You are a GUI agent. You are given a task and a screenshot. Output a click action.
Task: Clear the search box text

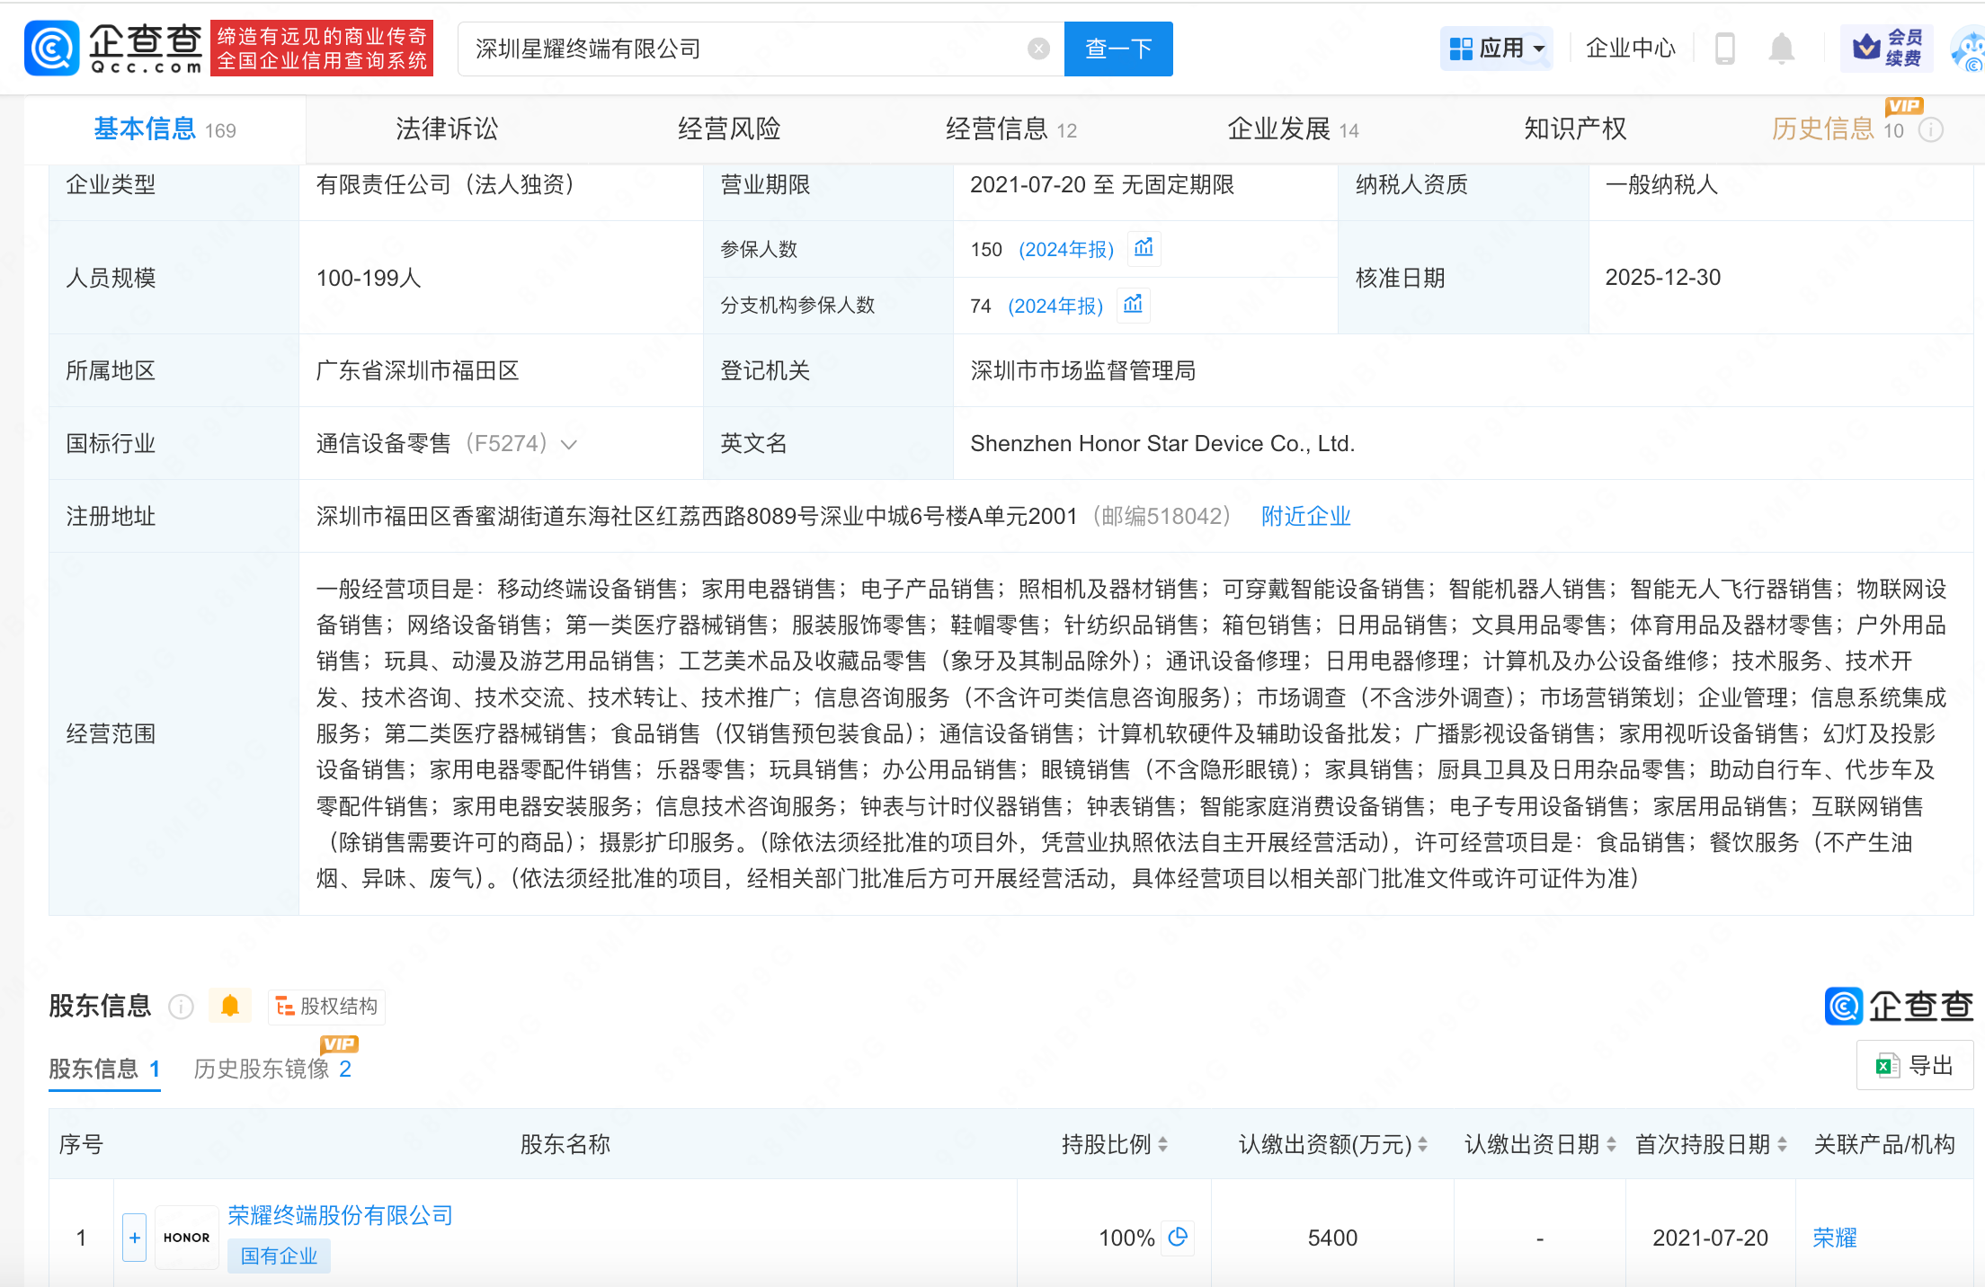1038,49
